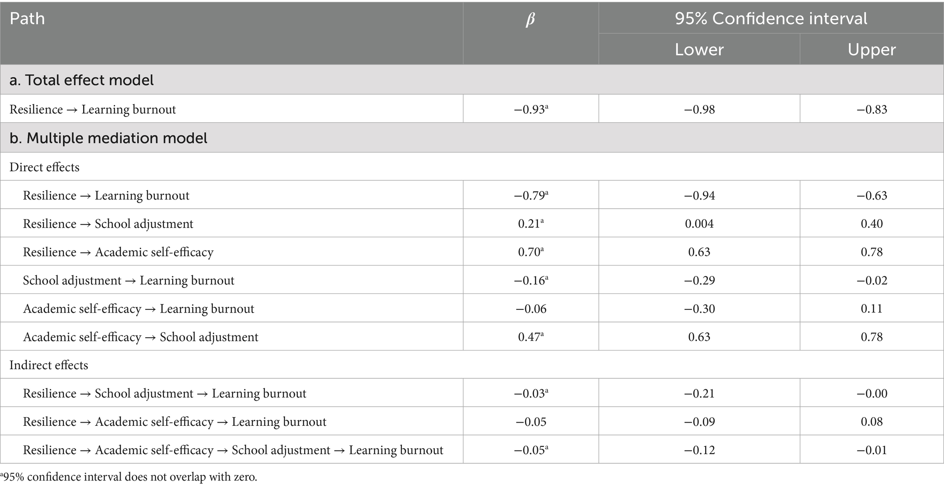This screenshot has width=944, height=487.
Task: Click the 0.004 lower bound cell
Action: (699, 224)
